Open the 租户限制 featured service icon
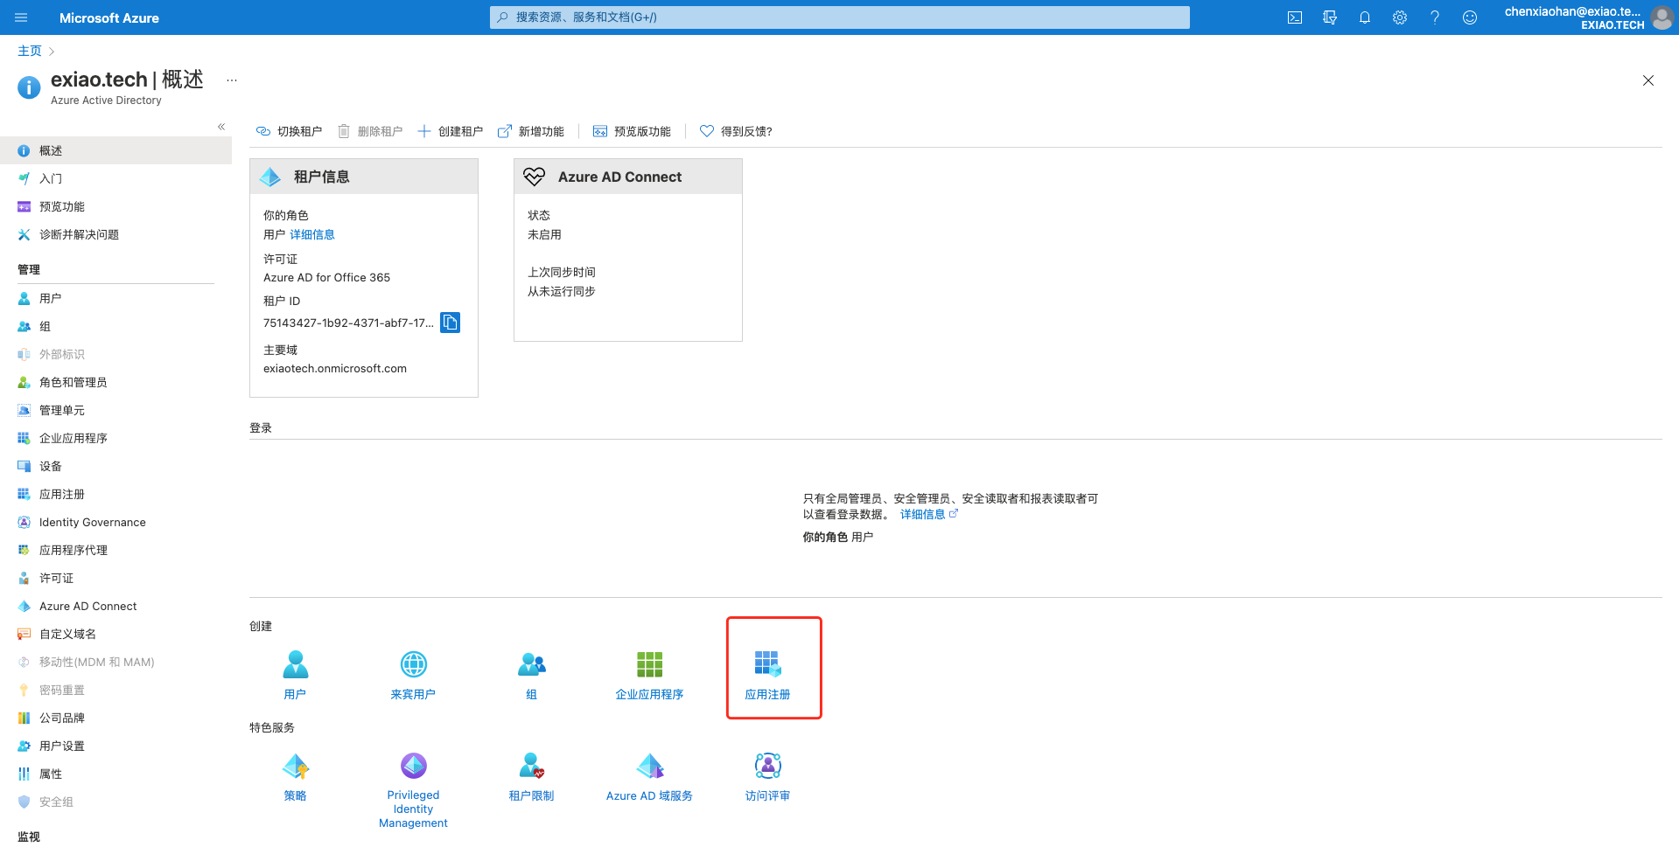 (532, 767)
